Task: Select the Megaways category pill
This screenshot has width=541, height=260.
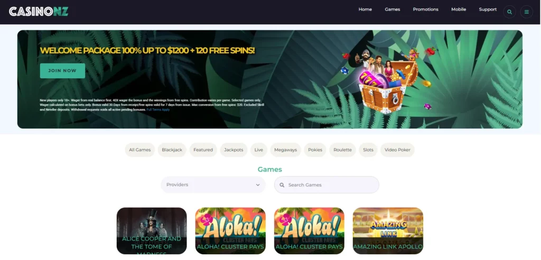Action: pyautogui.click(x=285, y=150)
